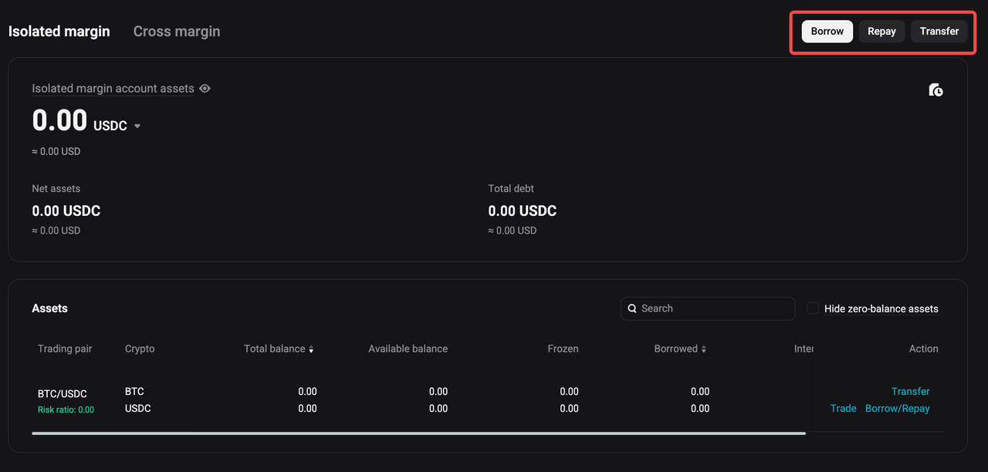Image resolution: width=988 pixels, height=472 pixels.
Task: Open the margin history clock icon
Action: 936,90
